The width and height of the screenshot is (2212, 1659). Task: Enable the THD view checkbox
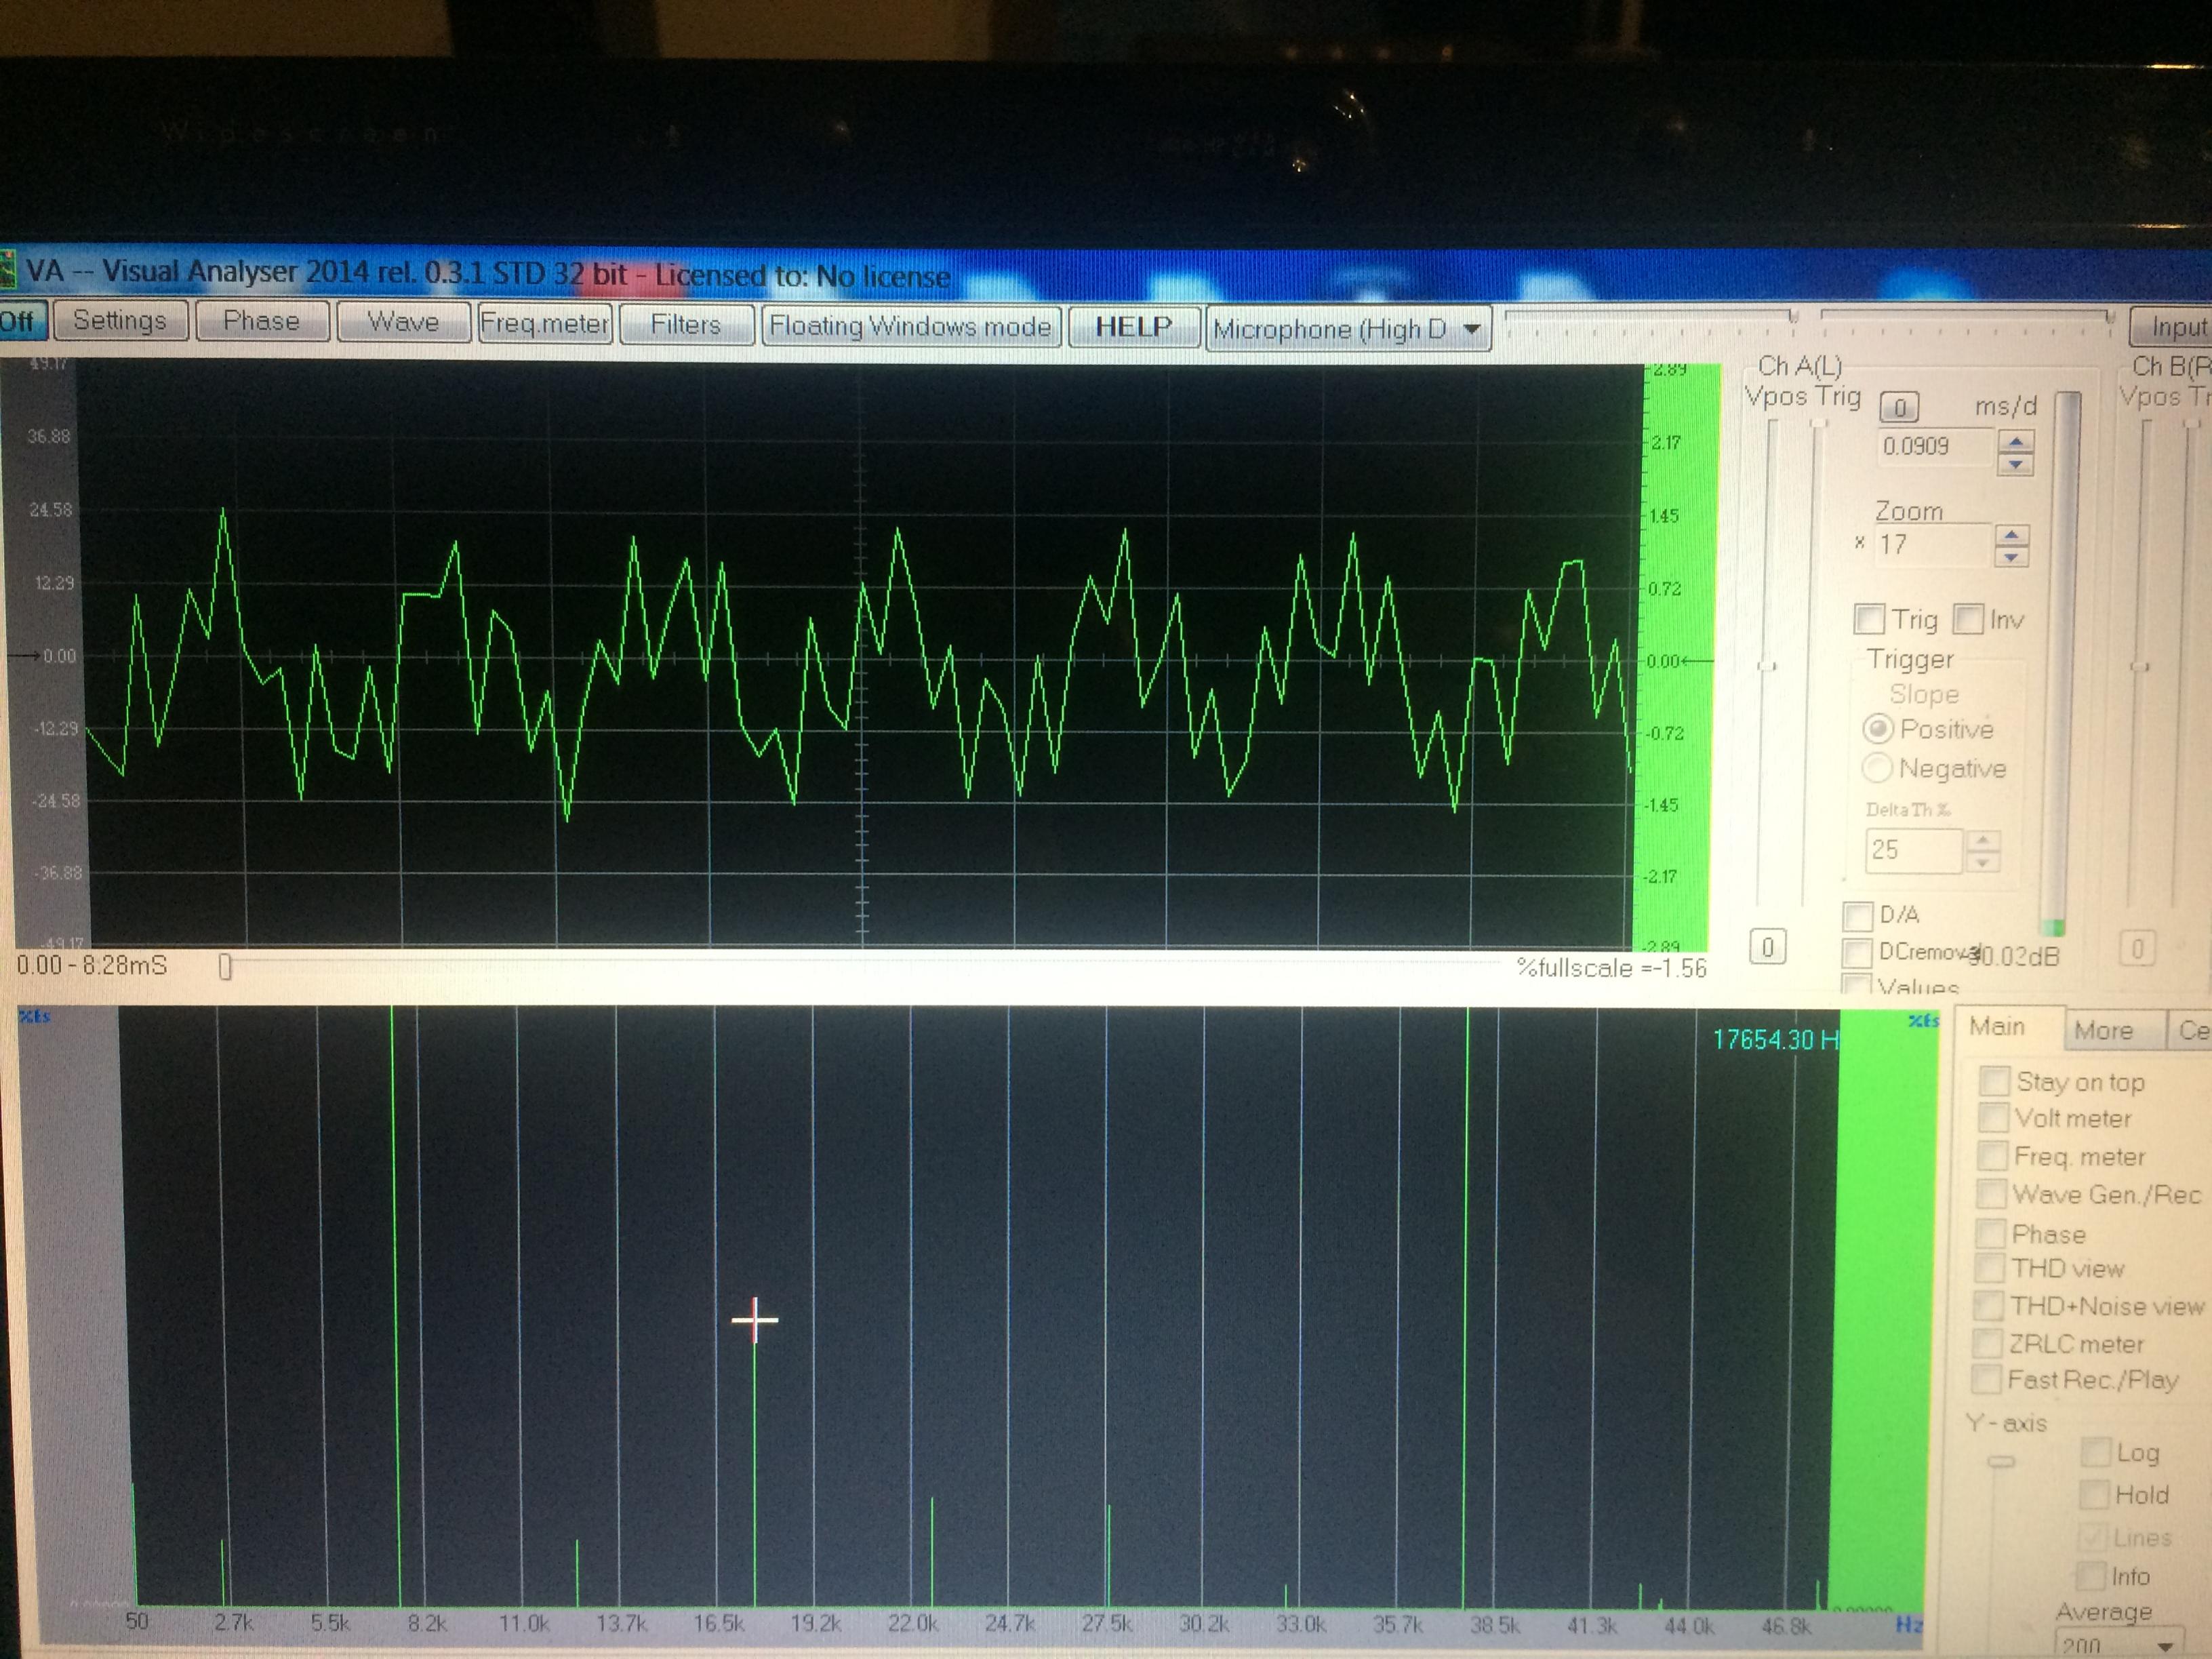point(1990,1268)
